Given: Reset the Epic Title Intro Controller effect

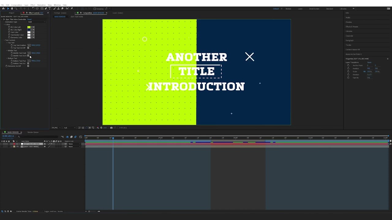Looking at the screenshot, I should (29, 20).
